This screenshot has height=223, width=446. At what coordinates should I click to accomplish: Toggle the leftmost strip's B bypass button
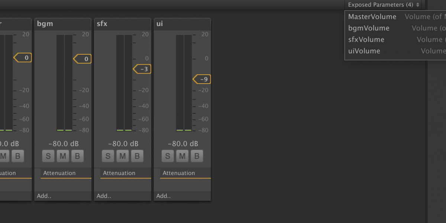tap(17, 156)
